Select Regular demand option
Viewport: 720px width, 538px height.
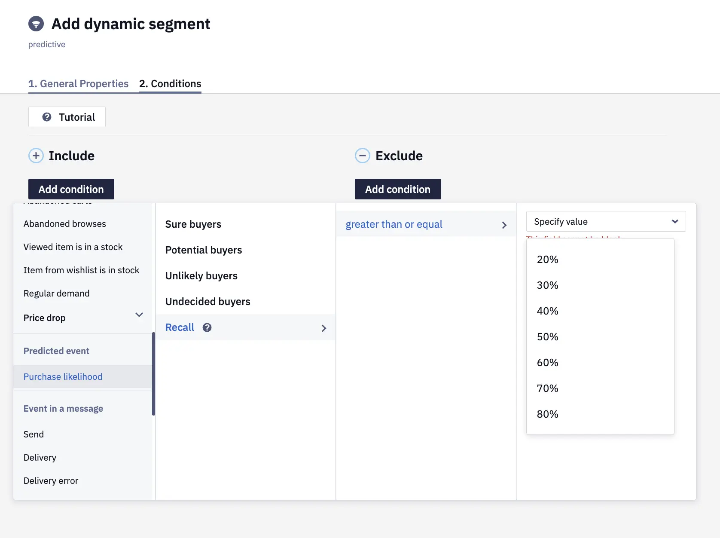click(57, 293)
